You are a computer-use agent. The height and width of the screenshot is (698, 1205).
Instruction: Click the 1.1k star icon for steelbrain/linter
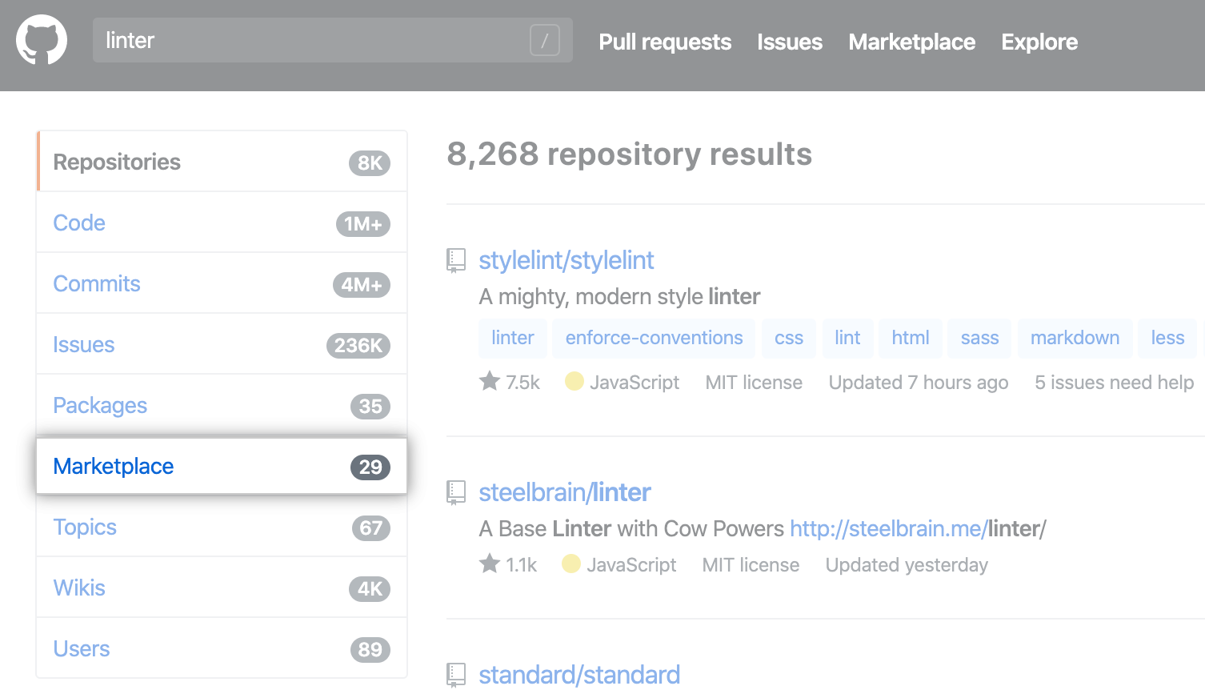tap(490, 564)
